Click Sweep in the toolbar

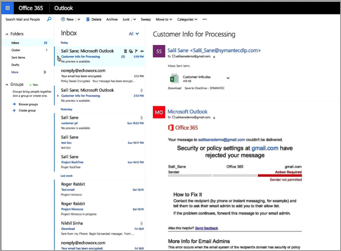pos(146,19)
